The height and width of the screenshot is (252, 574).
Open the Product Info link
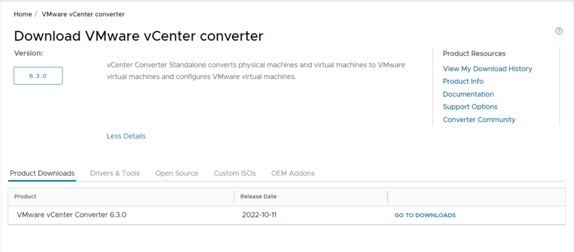(x=463, y=81)
